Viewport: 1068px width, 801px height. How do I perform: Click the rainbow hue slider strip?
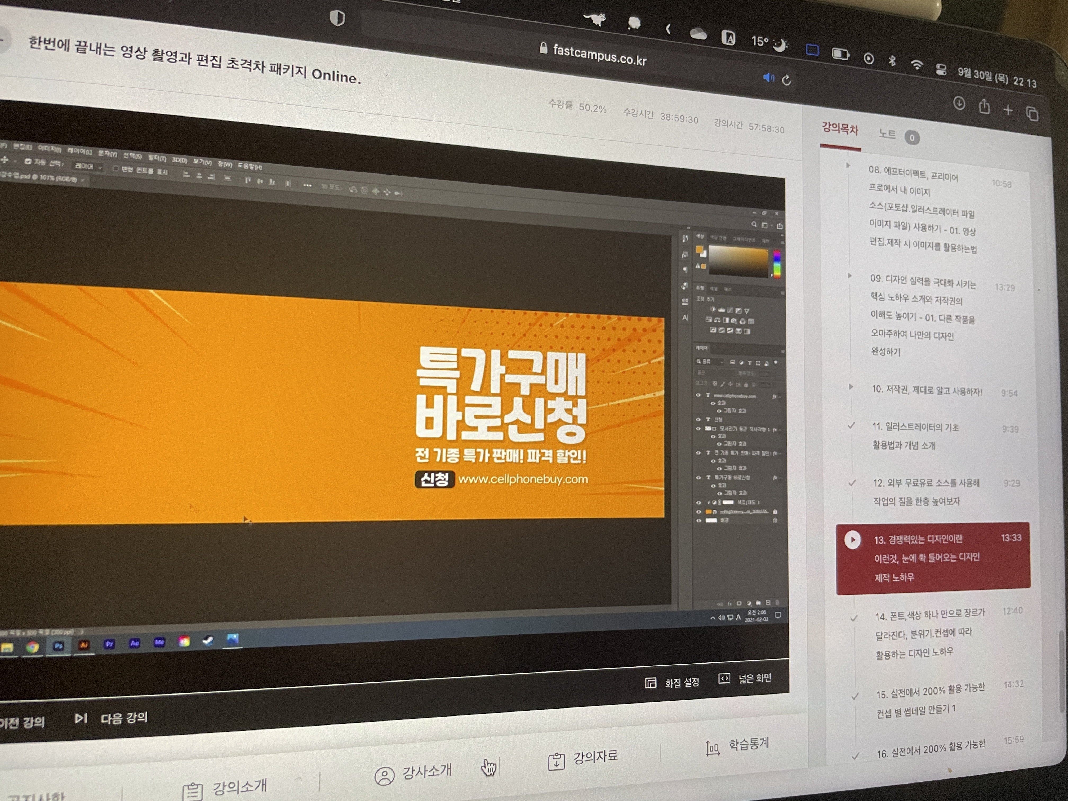click(776, 264)
